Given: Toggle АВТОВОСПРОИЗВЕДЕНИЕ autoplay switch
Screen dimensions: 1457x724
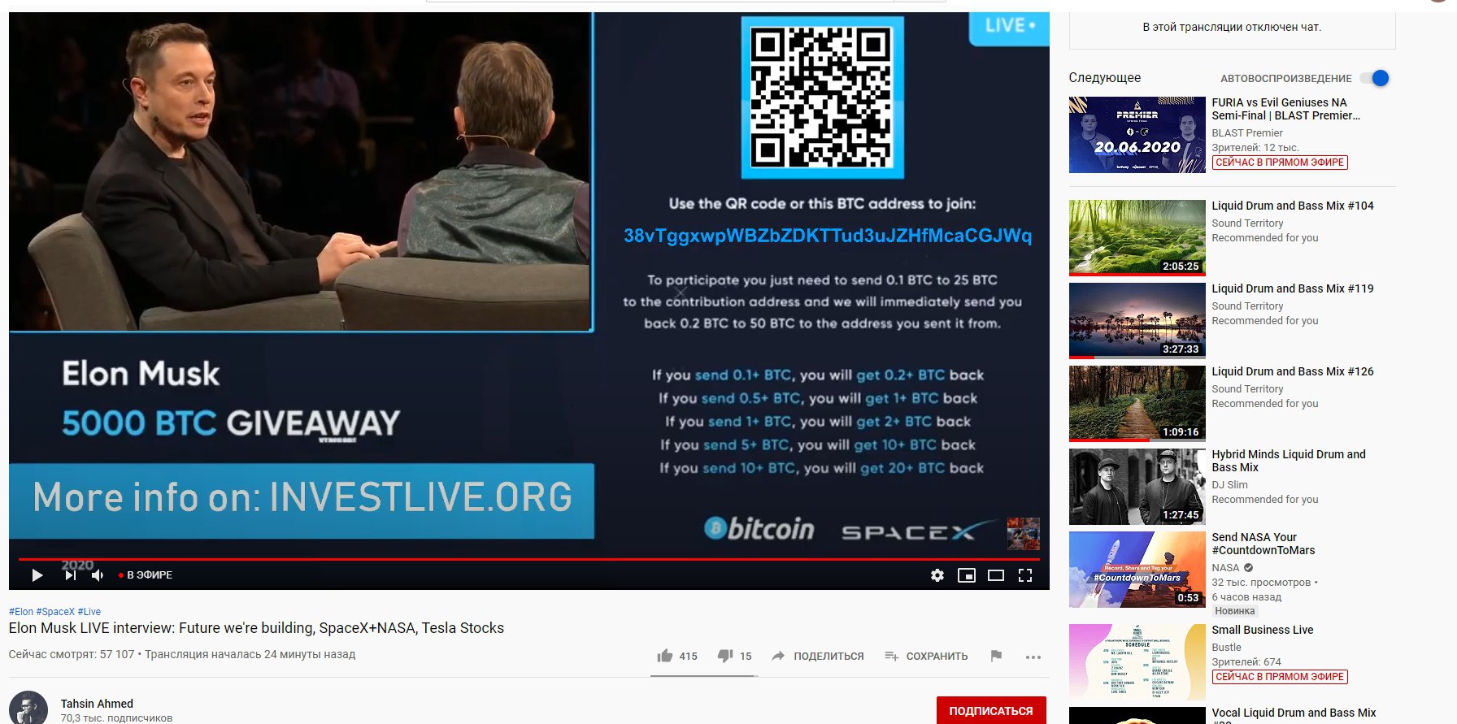Looking at the screenshot, I should tap(1375, 78).
